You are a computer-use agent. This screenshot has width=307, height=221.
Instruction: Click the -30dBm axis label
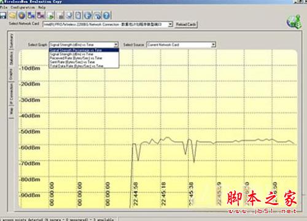point(30,100)
